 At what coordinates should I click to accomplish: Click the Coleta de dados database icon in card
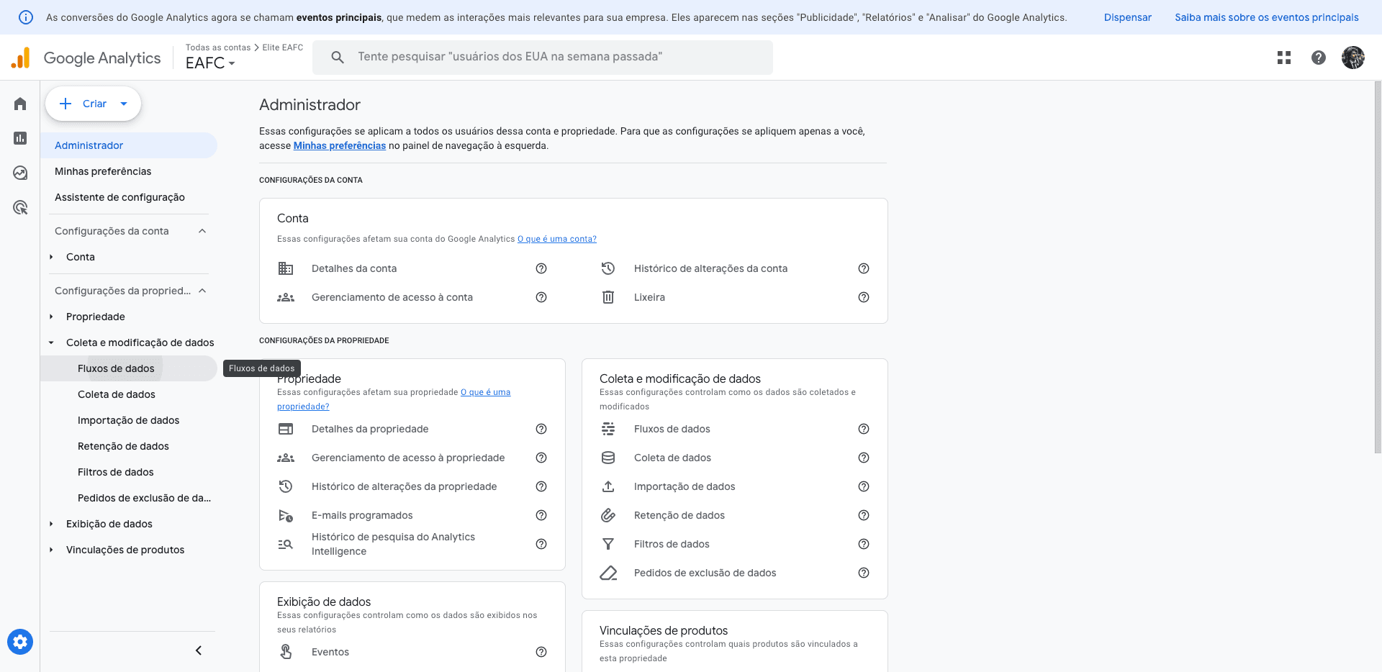click(608, 458)
